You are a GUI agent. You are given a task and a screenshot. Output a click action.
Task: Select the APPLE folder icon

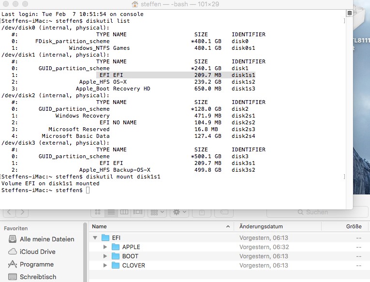click(x=116, y=247)
